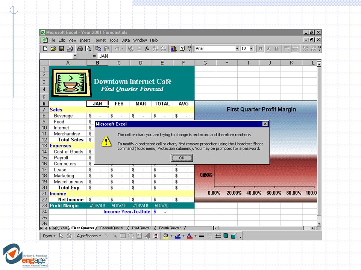Click the Sort Descending icon
Viewport: 361px width, 270px height.
coord(164,48)
